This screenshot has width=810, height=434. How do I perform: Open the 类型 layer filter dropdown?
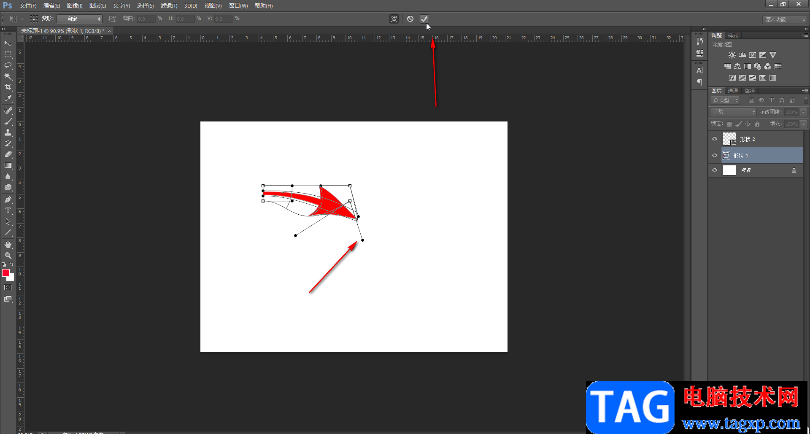point(726,100)
